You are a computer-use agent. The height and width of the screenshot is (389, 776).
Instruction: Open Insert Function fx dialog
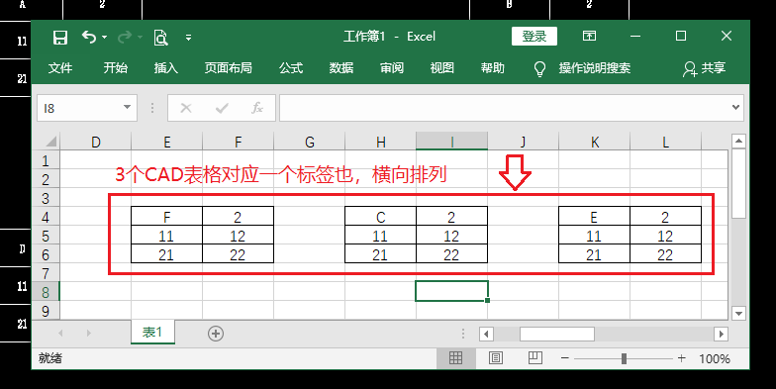coord(257,108)
